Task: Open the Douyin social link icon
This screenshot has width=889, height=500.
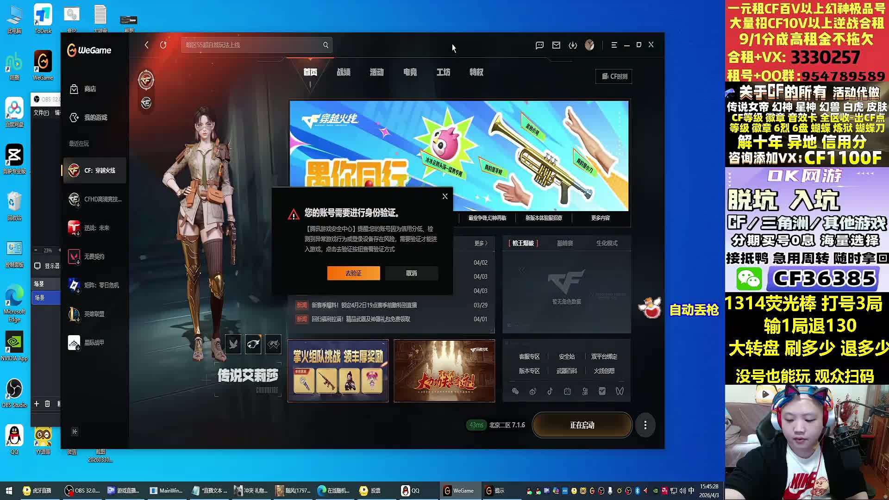Action: tap(550, 391)
